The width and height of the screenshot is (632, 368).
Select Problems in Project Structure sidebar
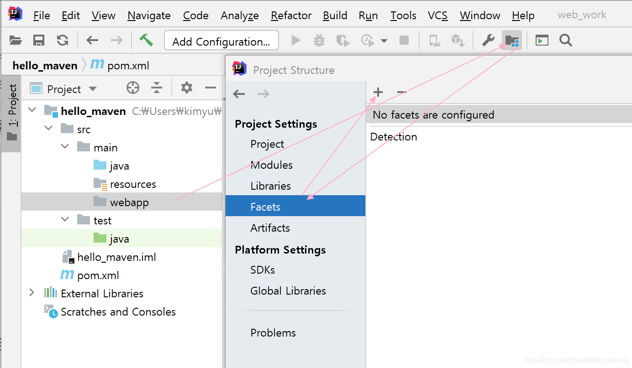[x=295, y=333]
